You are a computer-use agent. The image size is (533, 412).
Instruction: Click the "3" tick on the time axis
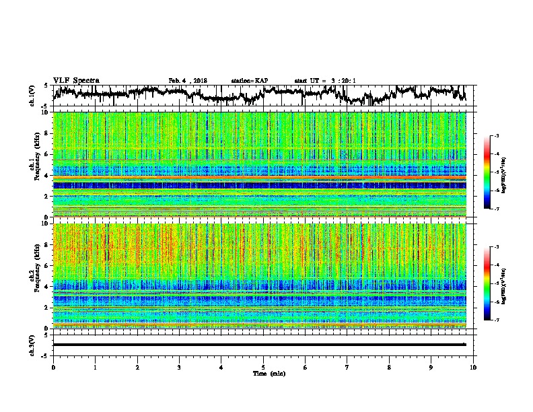179,367
